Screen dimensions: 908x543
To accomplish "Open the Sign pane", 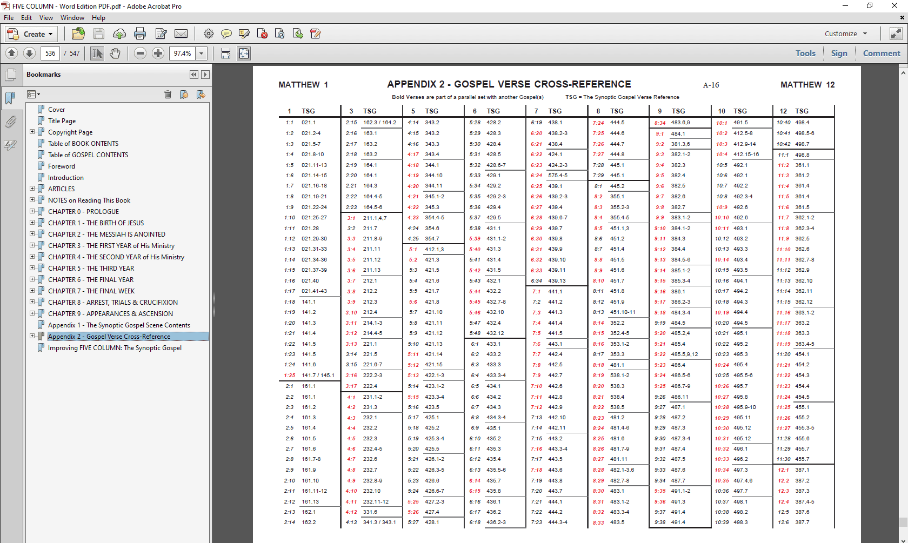I will (839, 53).
